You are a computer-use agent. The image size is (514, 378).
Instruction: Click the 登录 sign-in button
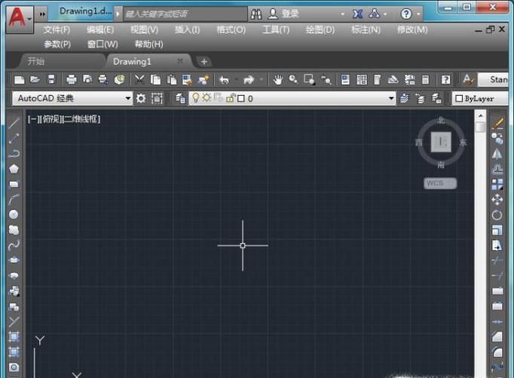[290, 14]
